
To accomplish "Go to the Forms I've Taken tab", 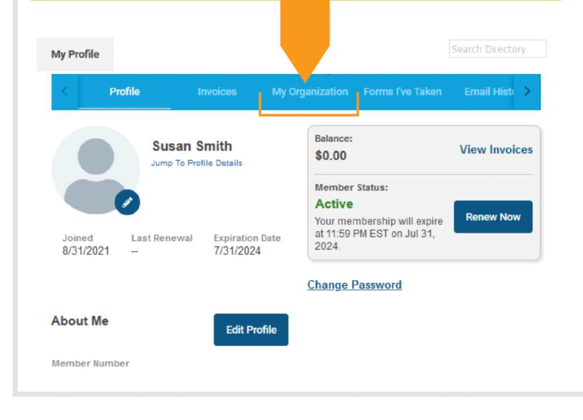I will (x=403, y=92).
